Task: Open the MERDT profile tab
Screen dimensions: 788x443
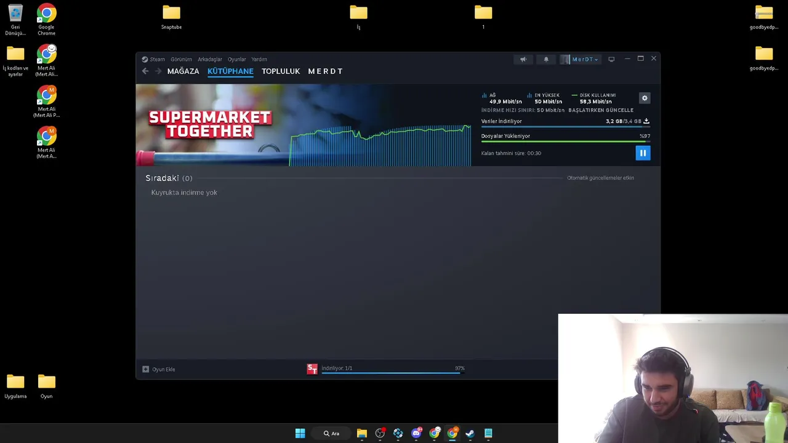Action: tap(325, 71)
